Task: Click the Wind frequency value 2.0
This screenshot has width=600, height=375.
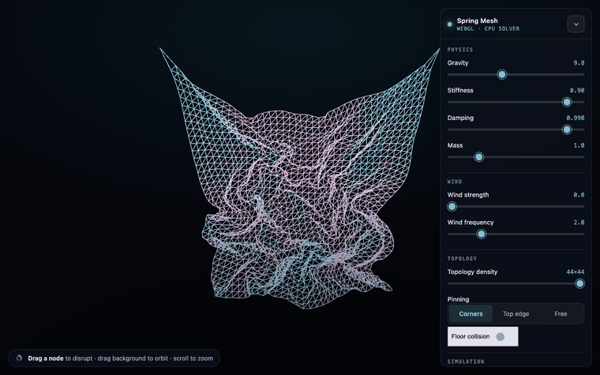Action: tap(579, 223)
